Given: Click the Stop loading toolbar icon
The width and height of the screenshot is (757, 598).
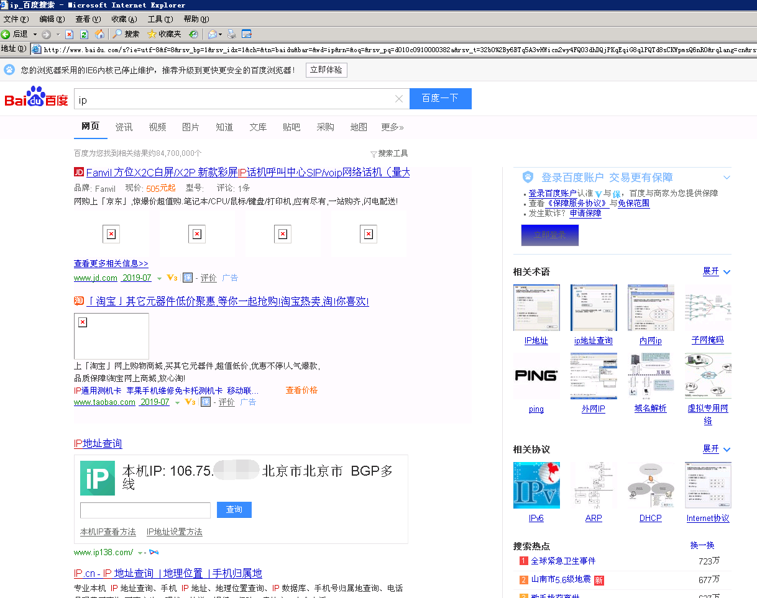Looking at the screenshot, I should [x=69, y=34].
